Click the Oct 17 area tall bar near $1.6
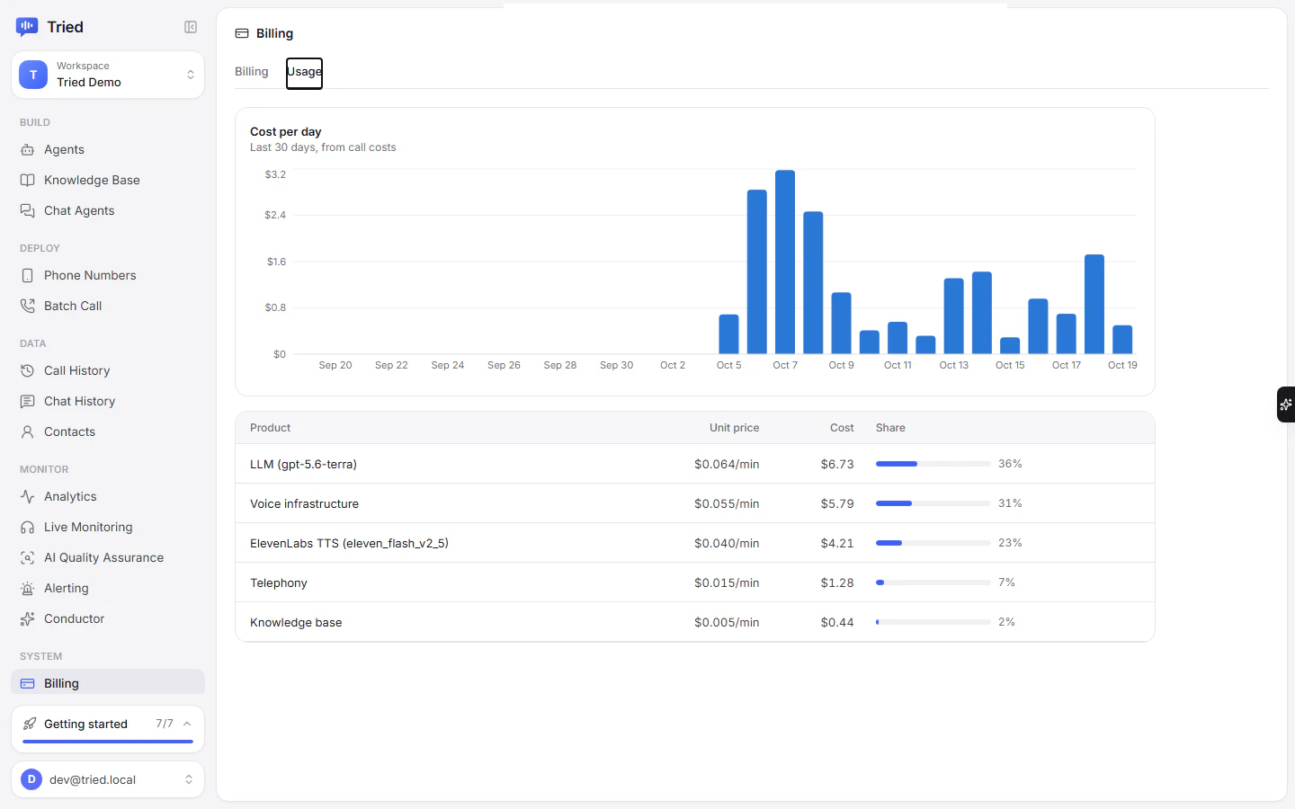 click(1094, 304)
